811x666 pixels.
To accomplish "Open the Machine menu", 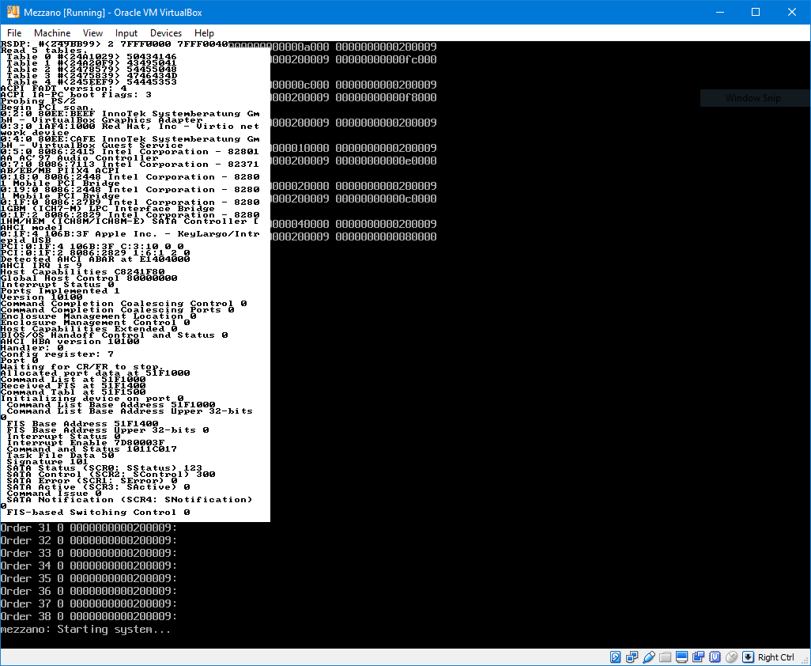I will pos(52,33).
